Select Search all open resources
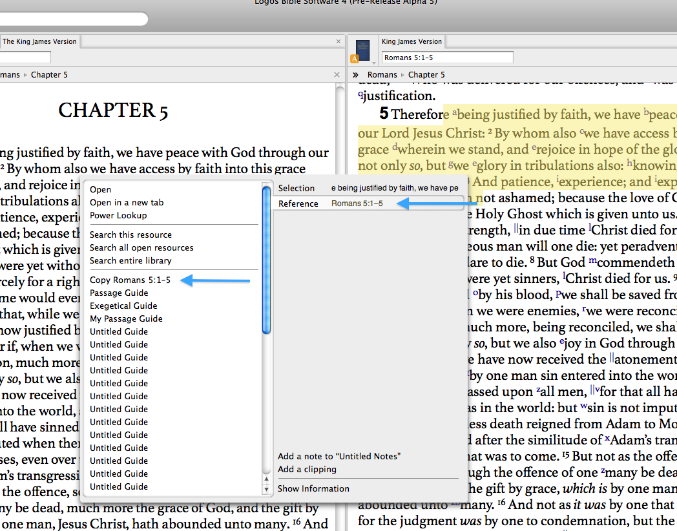Viewport: 677px width, 531px height. (x=141, y=248)
